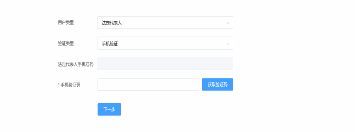The height and width of the screenshot is (132, 355).
Task: Click the 下一步 button
Action: point(109,109)
